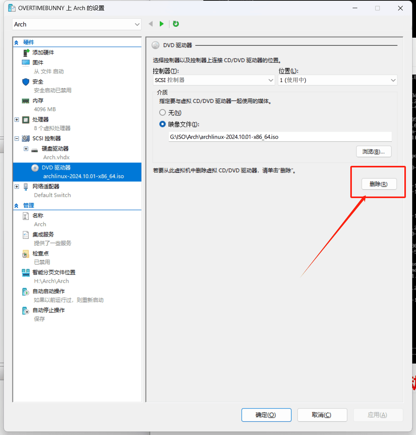Screen dimensions: 416x435
Task: Select Smart Paging File Location (智能分页文件位置)
Action: [54, 272]
